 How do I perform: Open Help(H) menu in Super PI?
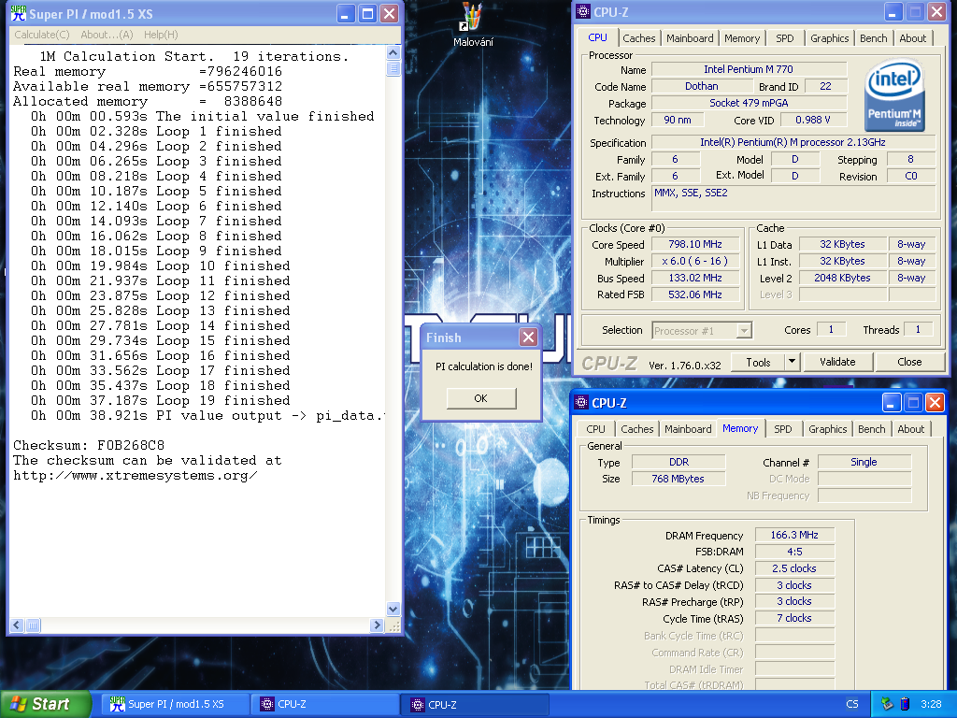point(161,35)
